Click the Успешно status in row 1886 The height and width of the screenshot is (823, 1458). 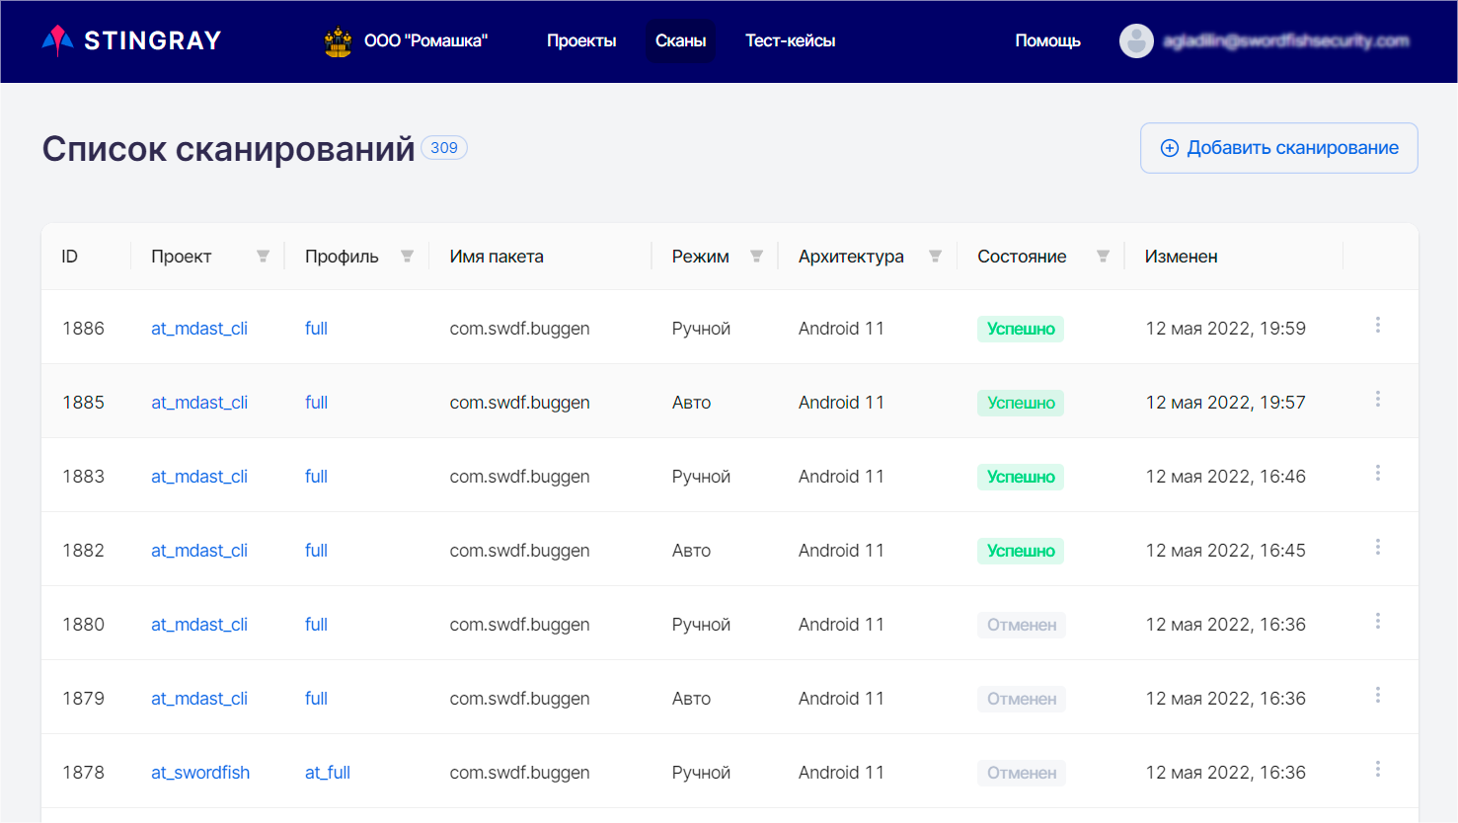click(1021, 329)
